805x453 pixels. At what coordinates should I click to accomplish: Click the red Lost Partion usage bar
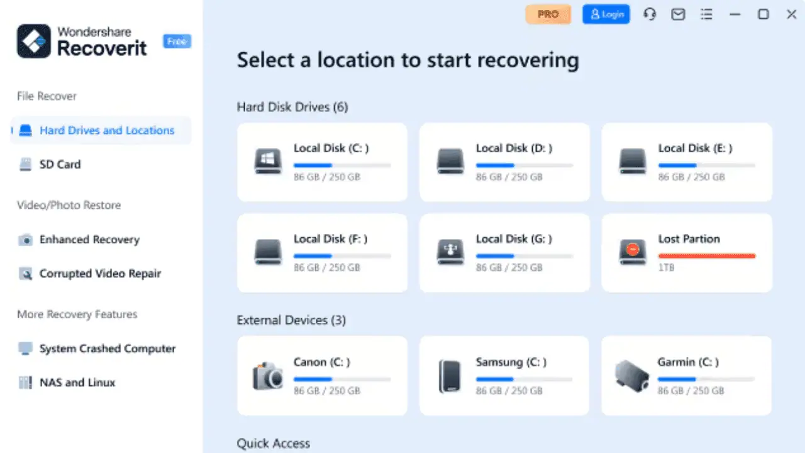[x=707, y=256]
